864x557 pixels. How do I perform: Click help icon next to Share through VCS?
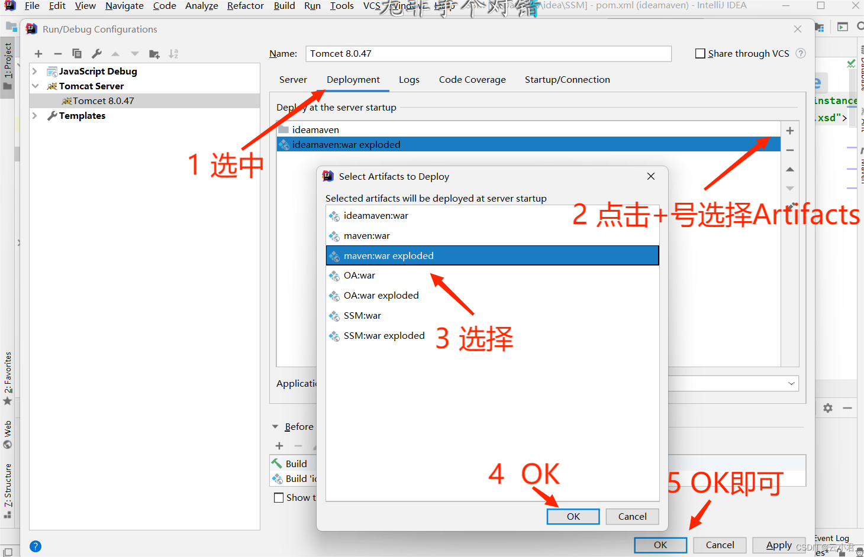click(801, 53)
